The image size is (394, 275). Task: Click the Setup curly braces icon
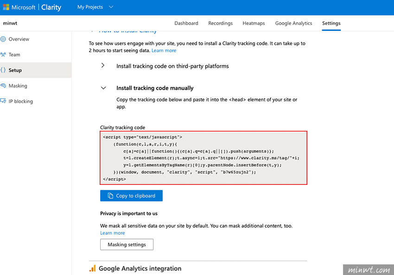coord(3,70)
